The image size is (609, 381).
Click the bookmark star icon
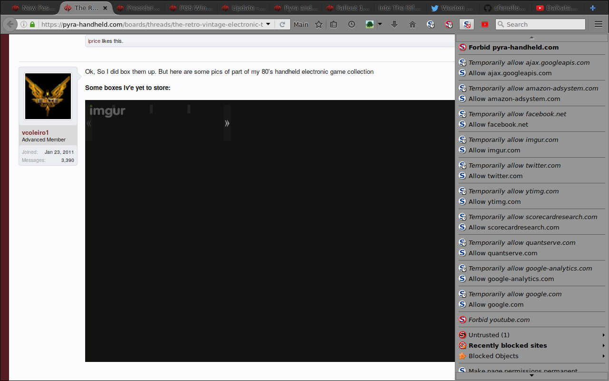tap(319, 24)
